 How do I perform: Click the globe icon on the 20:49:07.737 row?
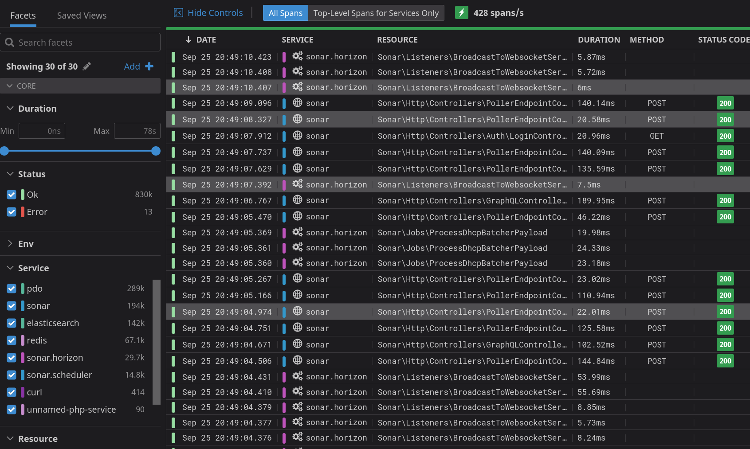point(298,152)
